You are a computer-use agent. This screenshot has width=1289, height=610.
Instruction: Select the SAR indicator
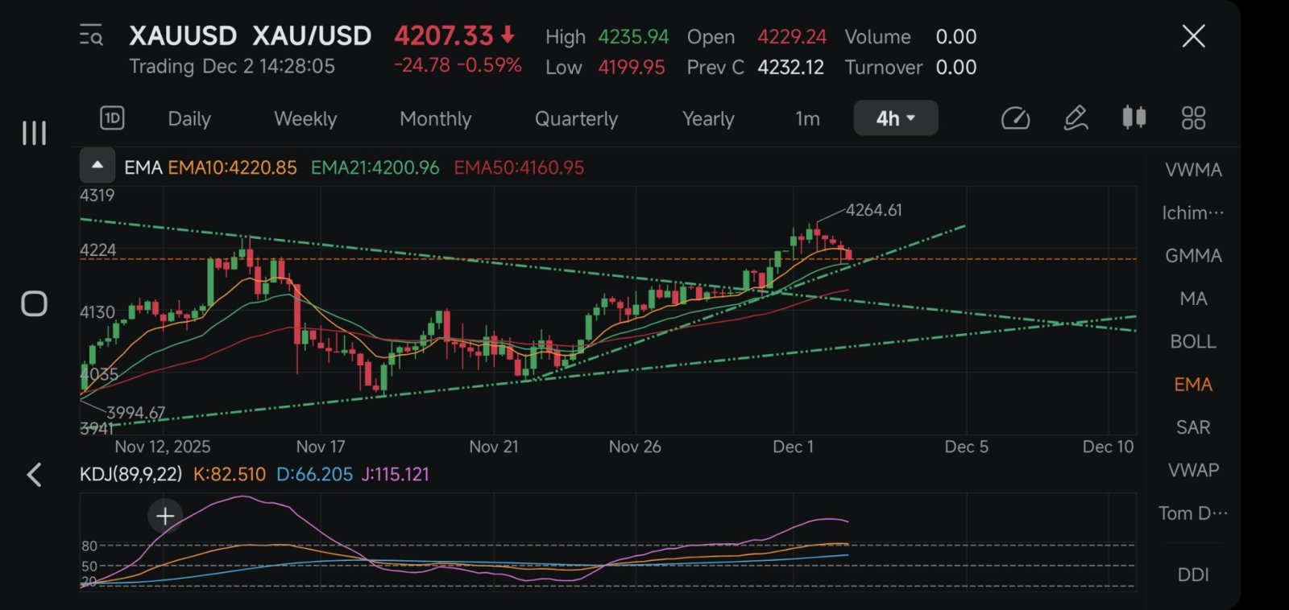[1193, 427]
